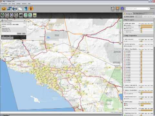Open the white folders Browser icon
The image size is (155, 116).
coord(20,8)
